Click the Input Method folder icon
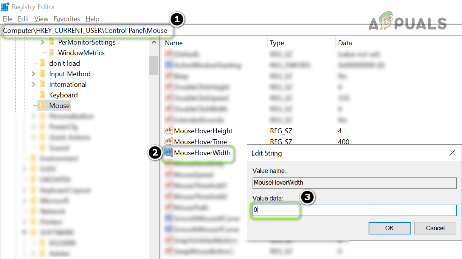This screenshot has height=259, width=462. pos(43,74)
